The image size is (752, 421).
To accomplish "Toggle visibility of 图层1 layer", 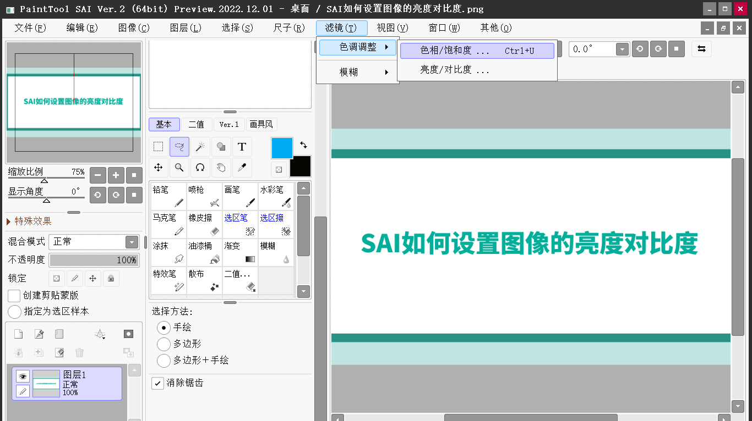I will (x=23, y=376).
